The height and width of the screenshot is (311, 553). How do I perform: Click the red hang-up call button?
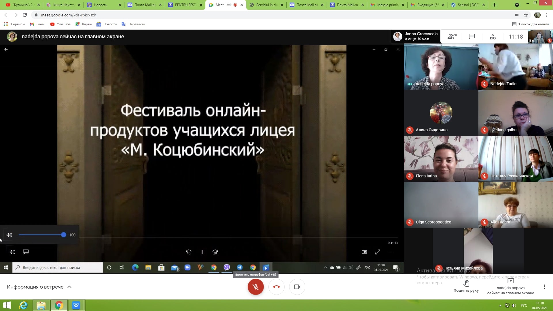276,287
